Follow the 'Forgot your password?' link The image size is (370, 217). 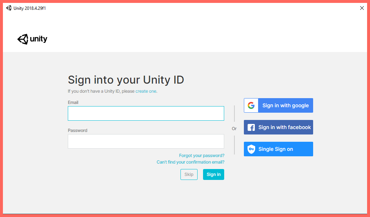point(202,156)
